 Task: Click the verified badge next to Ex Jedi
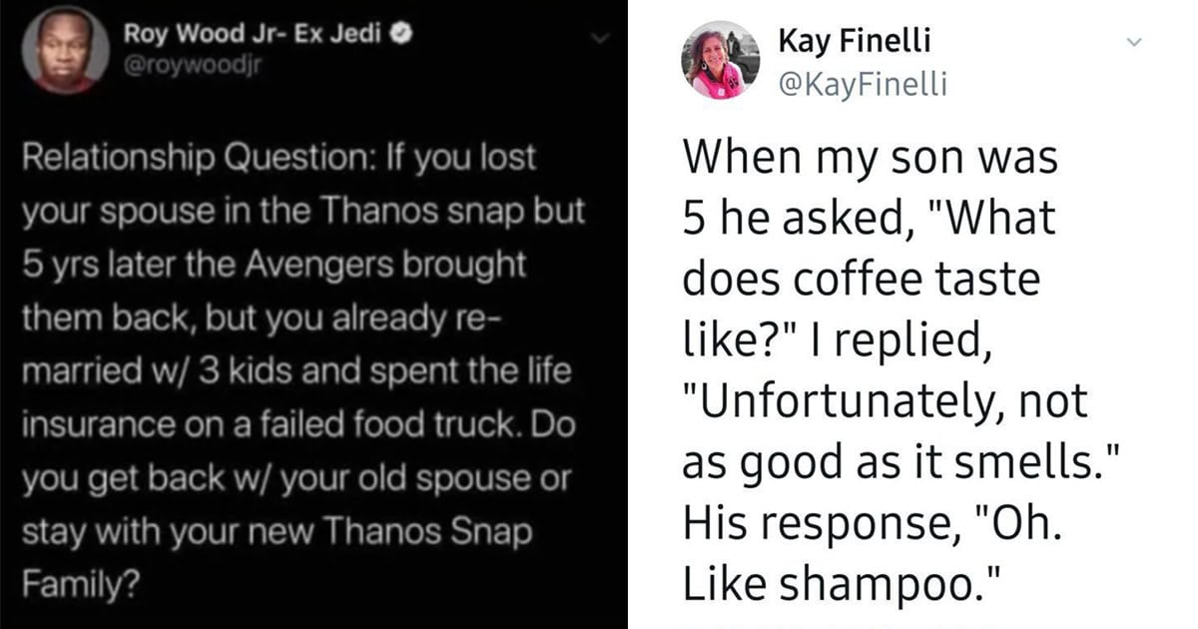coord(395,33)
